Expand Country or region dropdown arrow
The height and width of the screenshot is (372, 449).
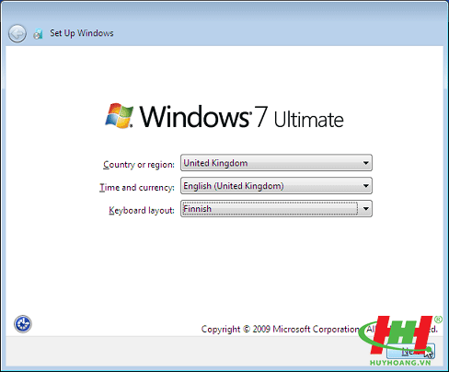point(365,163)
